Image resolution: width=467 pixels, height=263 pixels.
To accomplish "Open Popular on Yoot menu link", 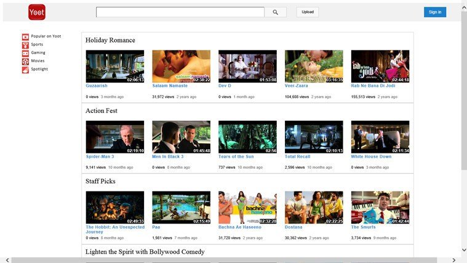I will point(46,36).
